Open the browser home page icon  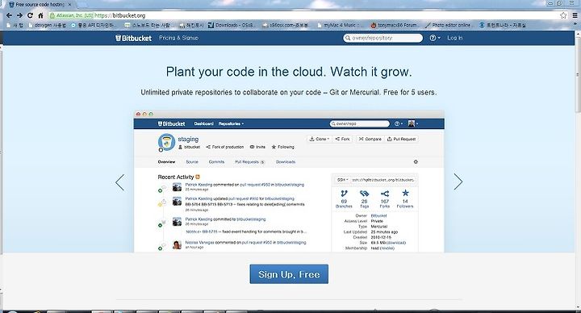(41, 15)
